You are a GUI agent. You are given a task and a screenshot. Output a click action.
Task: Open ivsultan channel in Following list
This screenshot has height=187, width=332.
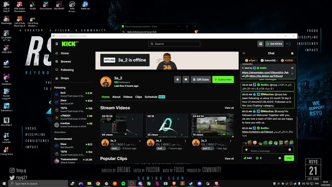(x=73, y=125)
